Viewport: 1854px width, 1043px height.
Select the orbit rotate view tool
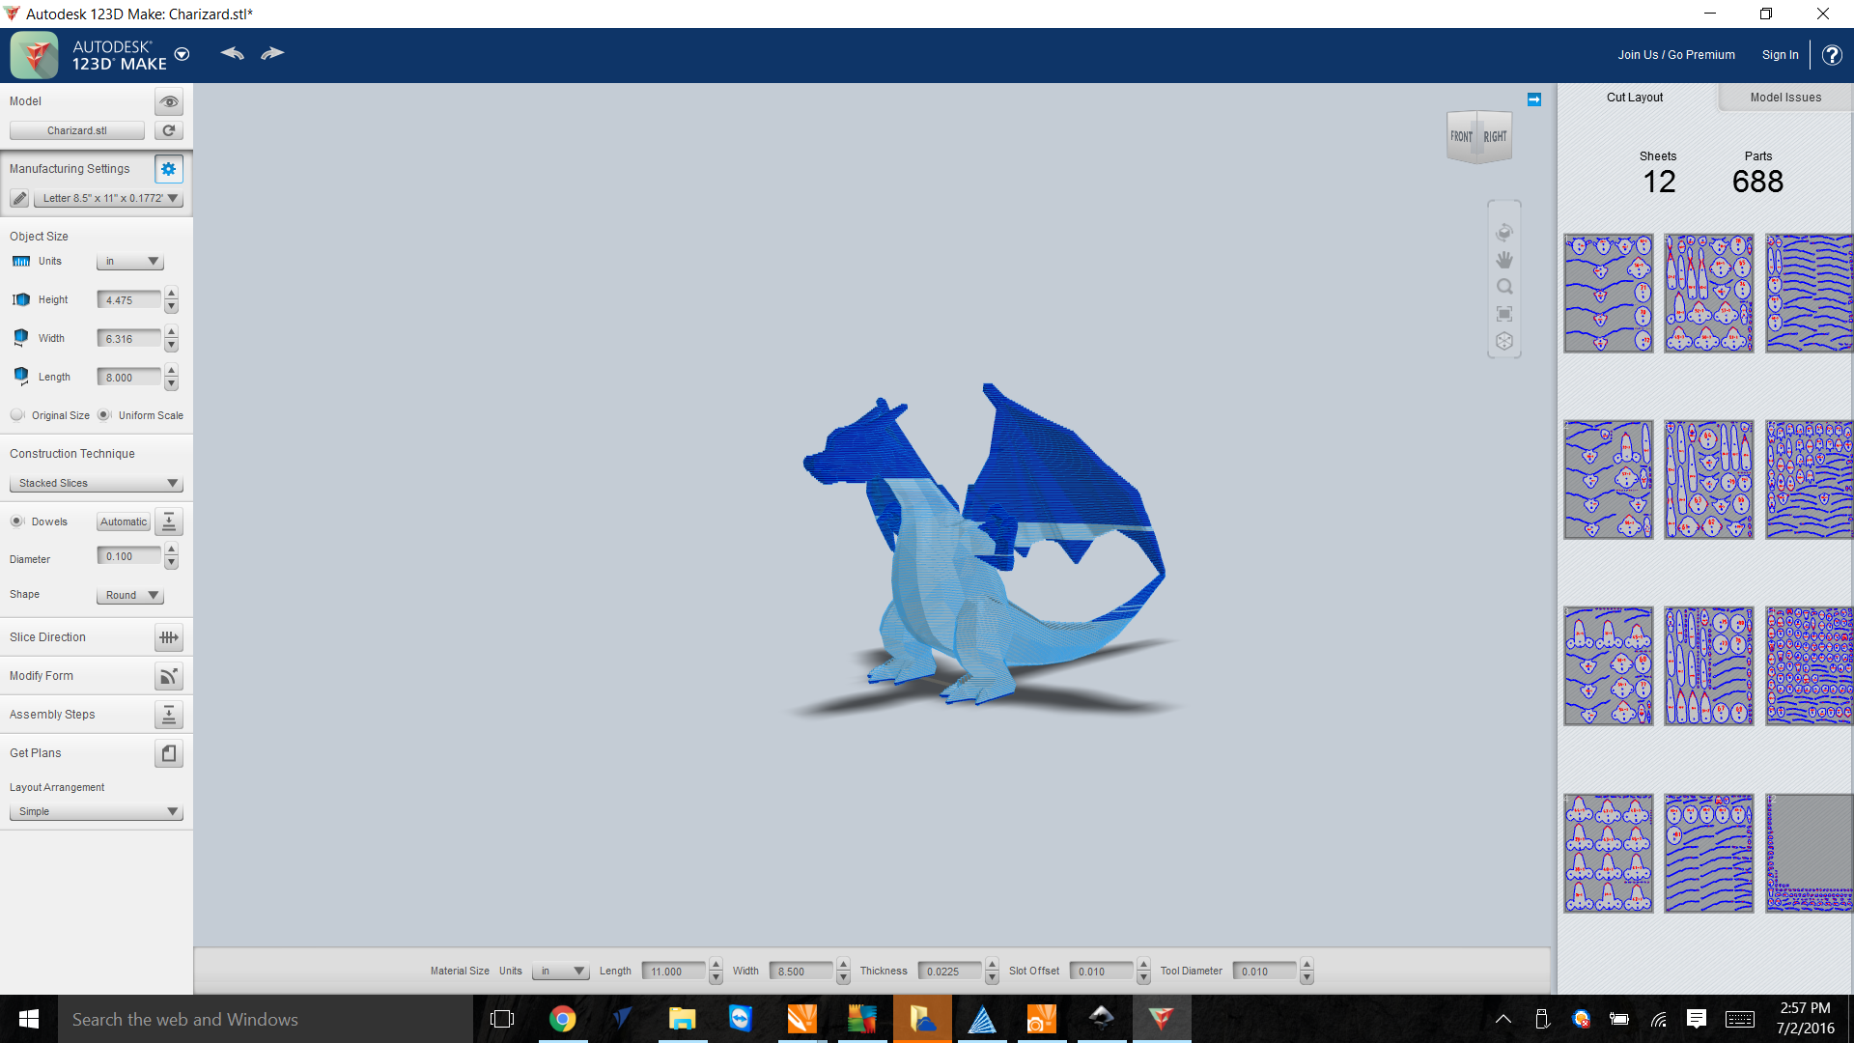1504,233
